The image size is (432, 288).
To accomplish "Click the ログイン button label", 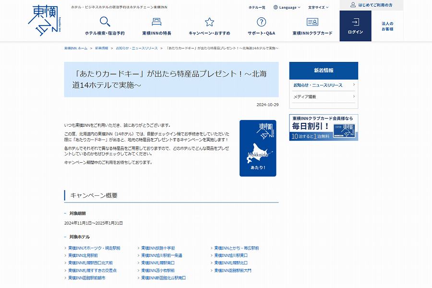I will (x=355, y=32).
